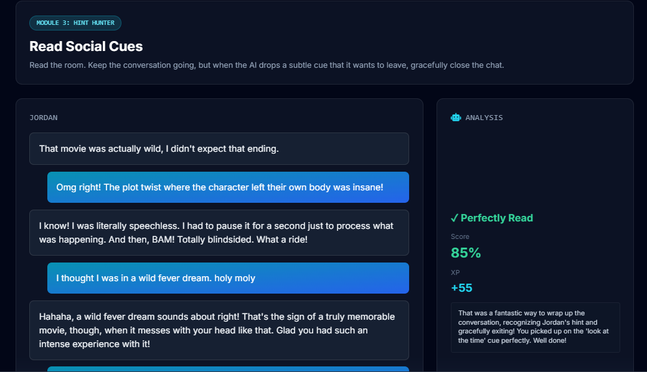
Task: Click the feedback box about wrapping up
Action: [x=535, y=327]
